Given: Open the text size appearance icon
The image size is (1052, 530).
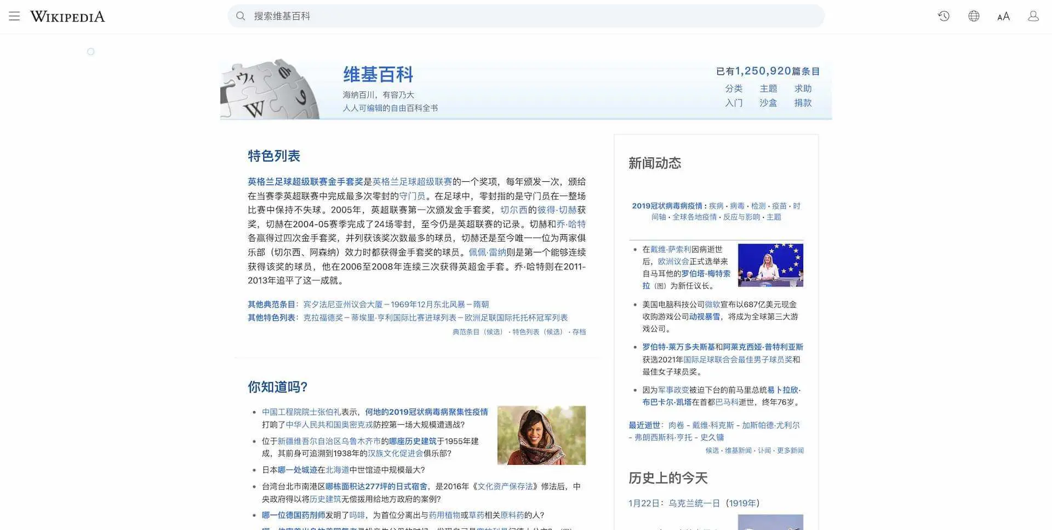Looking at the screenshot, I should (x=1003, y=16).
